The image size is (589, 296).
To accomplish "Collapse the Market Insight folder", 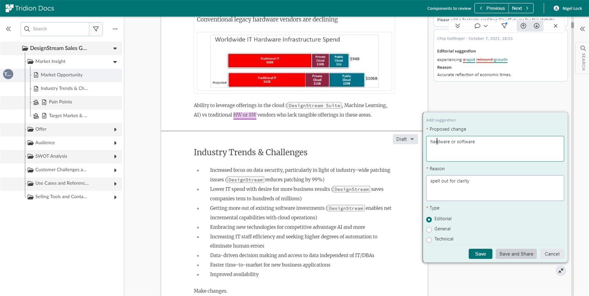I will tap(115, 62).
